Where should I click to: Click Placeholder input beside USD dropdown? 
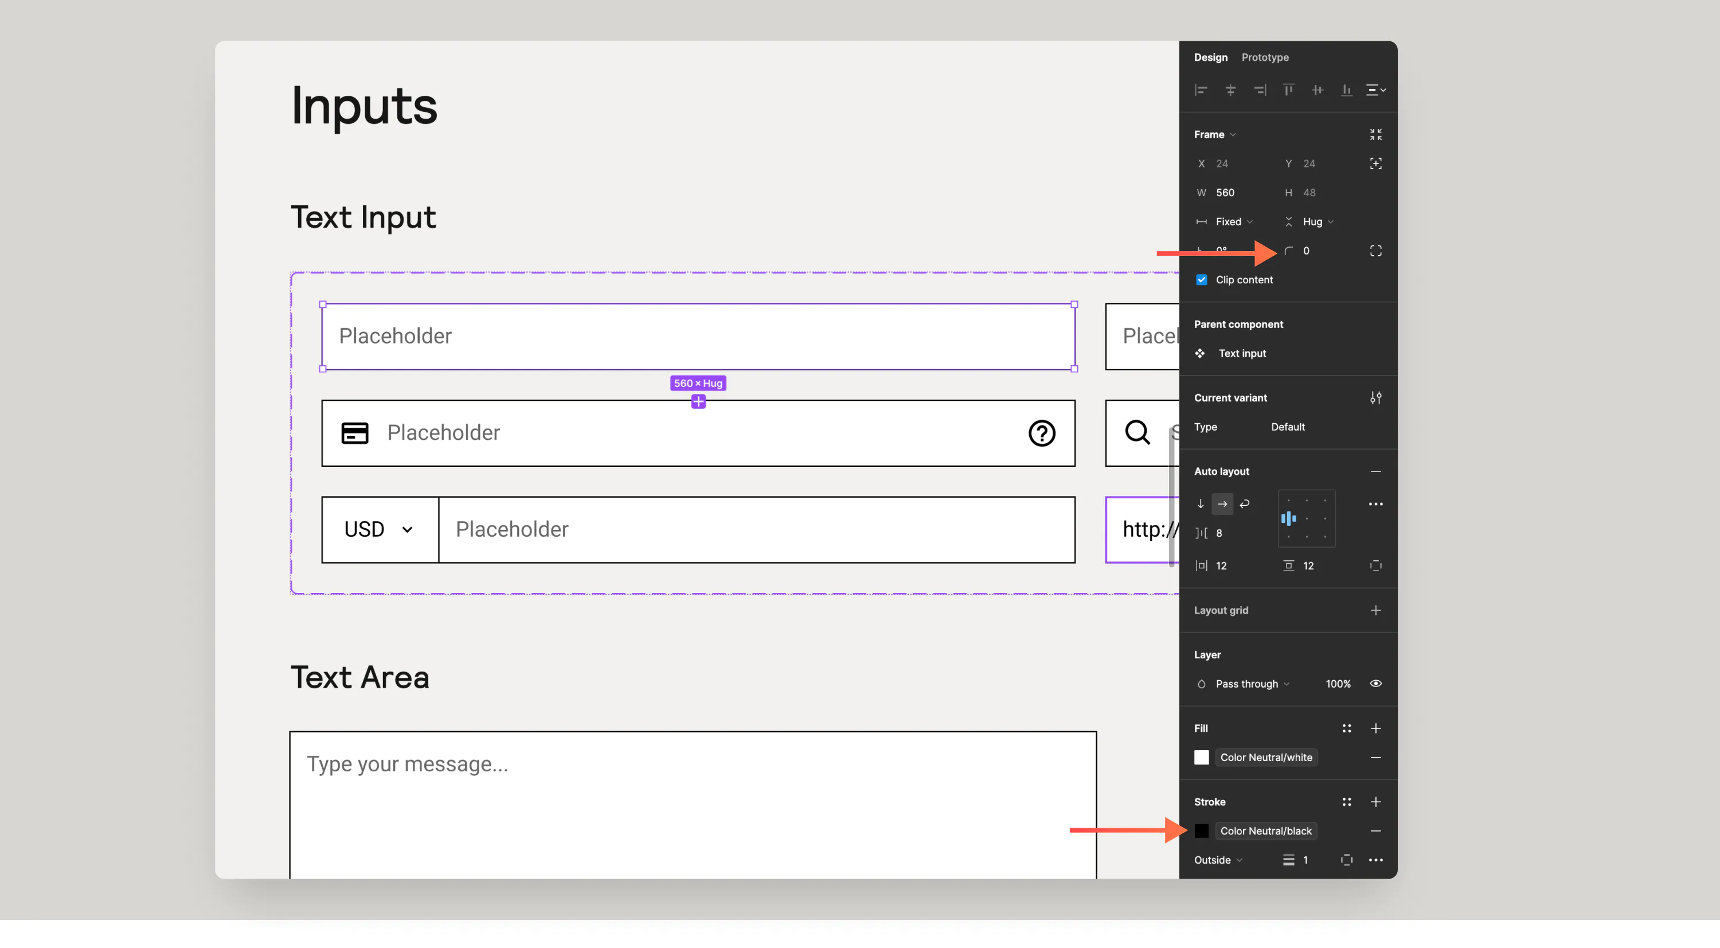(756, 530)
